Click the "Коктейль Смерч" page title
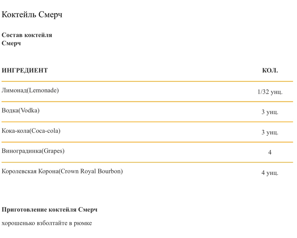Image resolution: width=297 pixels, height=238 pixels. pyautogui.click(x=32, y=15)
